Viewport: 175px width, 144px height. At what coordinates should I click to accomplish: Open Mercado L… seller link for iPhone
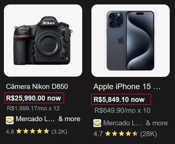[x=123, y=123]
